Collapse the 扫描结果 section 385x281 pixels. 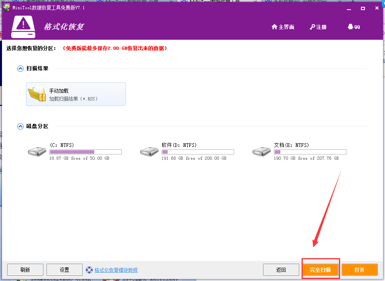point(20,68)
